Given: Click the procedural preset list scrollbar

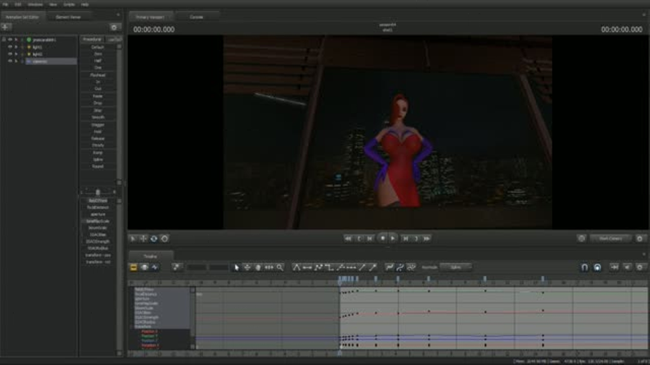Looking at the screenshot, I should (x=119, y=114).
